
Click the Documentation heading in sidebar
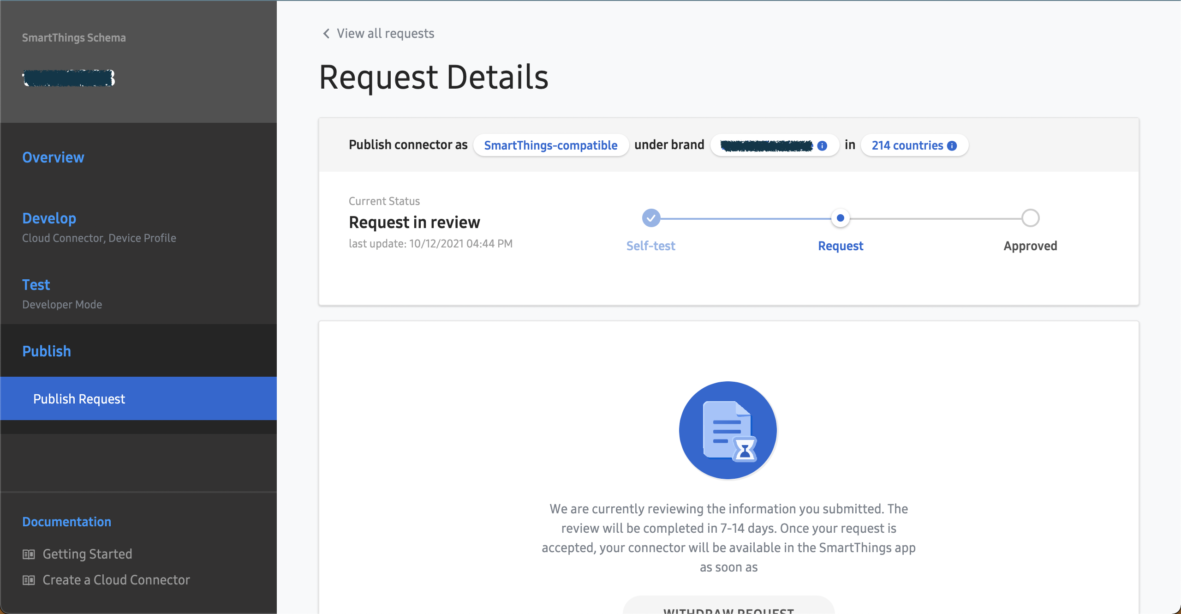[66, 522]
